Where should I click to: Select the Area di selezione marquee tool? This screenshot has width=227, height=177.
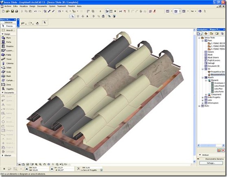click(x=8, y=30)
